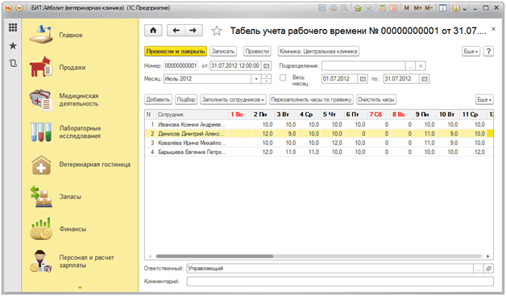Image resolution: width=506 pixels, height=296 pixels.
Task: Click Клиника: Центральная клиника button
Action: (318, 52)
